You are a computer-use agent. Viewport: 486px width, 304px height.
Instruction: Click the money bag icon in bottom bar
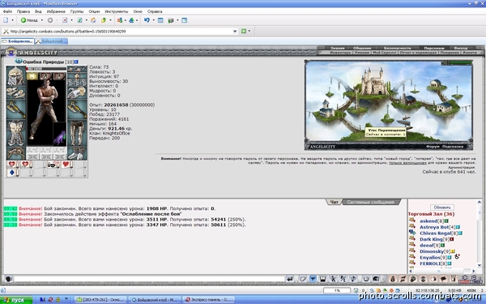point(393,279)
